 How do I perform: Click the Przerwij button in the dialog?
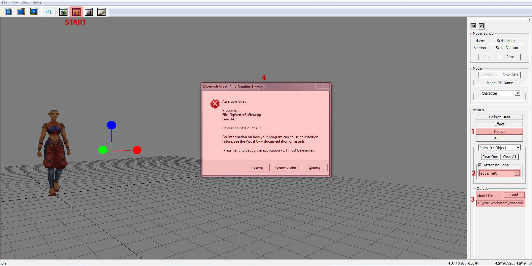[x=256, y=168]
